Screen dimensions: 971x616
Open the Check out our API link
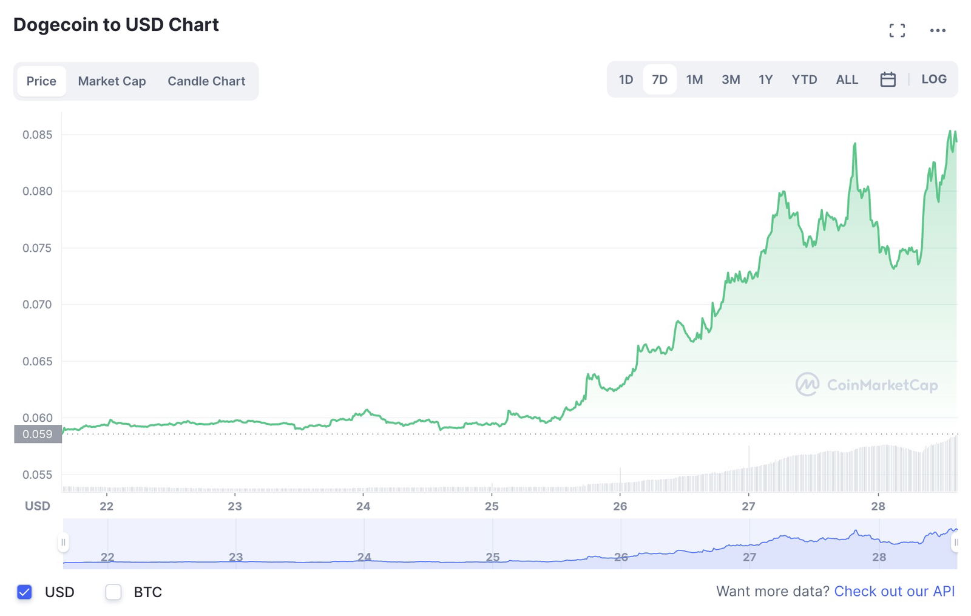click(x=895, y=592)
